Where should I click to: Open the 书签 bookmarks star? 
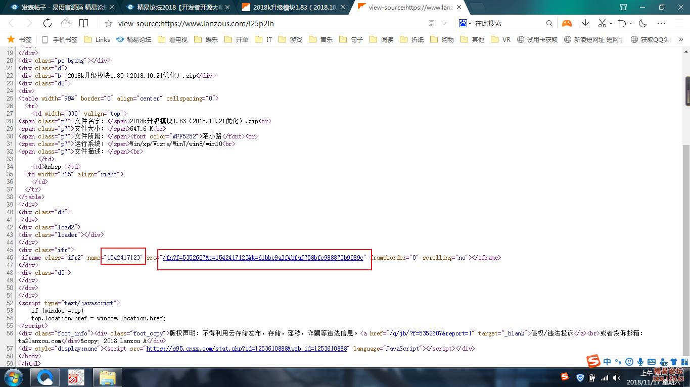point(19,39)
